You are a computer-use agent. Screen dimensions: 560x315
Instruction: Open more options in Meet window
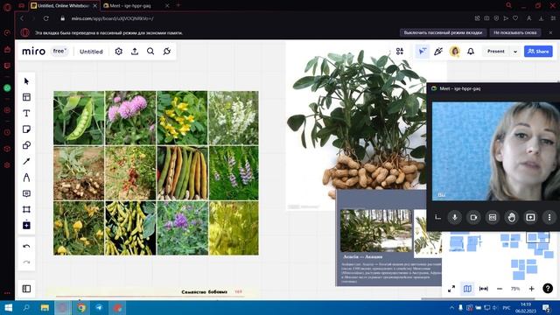click(x=549, y=217)
